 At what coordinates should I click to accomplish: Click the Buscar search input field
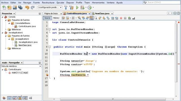point(163,2)
